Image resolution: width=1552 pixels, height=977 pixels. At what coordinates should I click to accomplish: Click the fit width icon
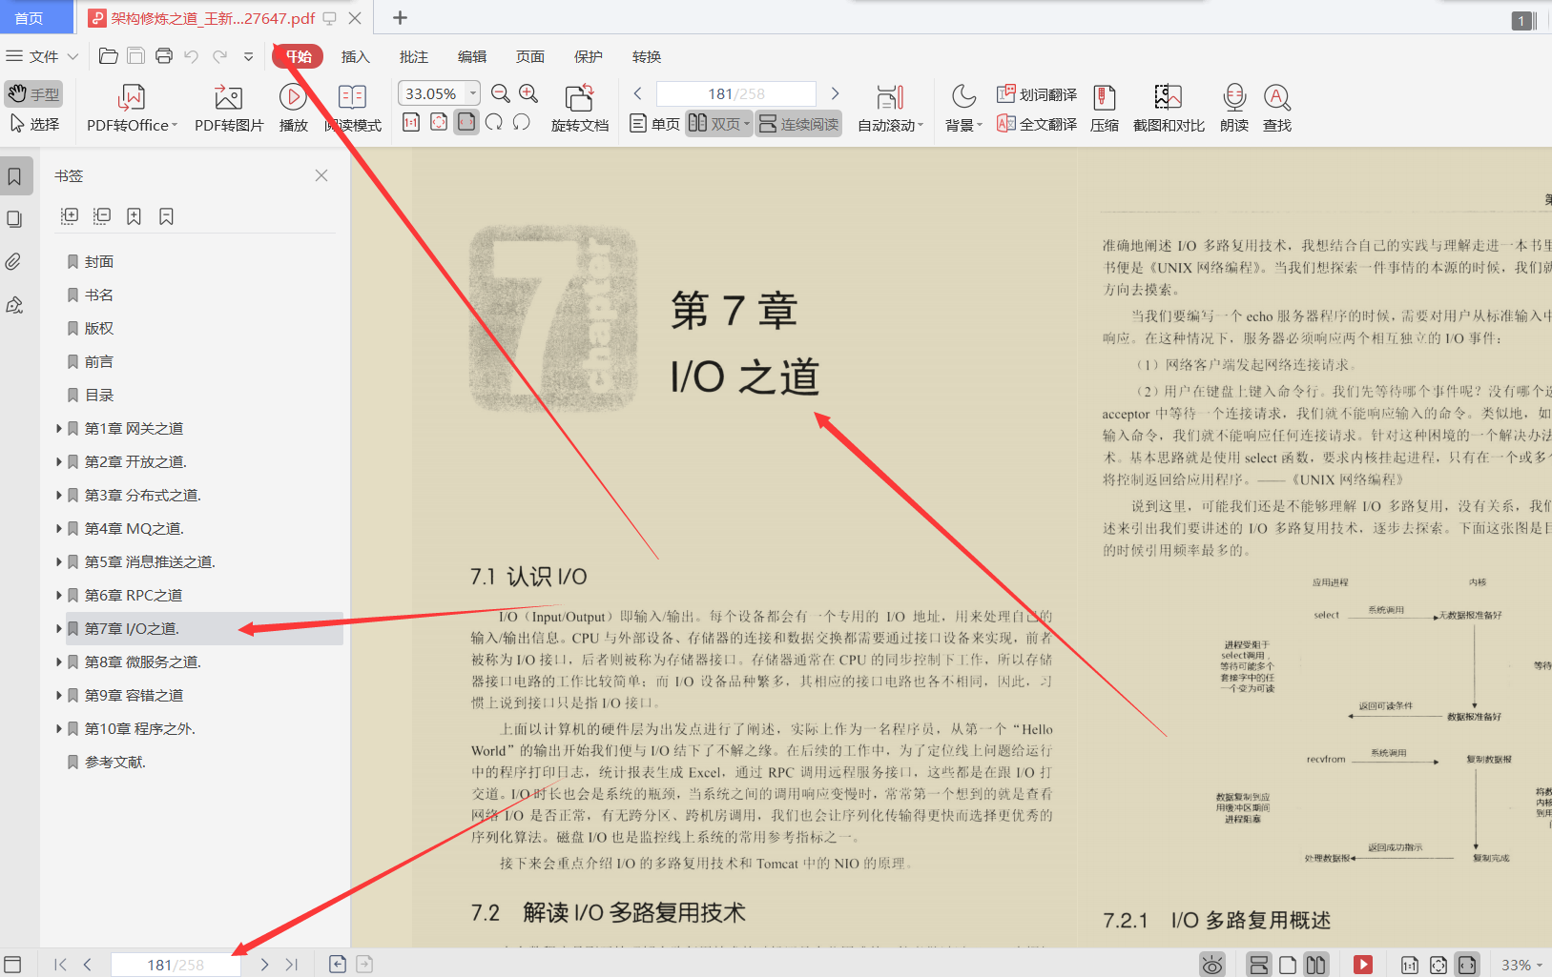(x=466, y=122)
